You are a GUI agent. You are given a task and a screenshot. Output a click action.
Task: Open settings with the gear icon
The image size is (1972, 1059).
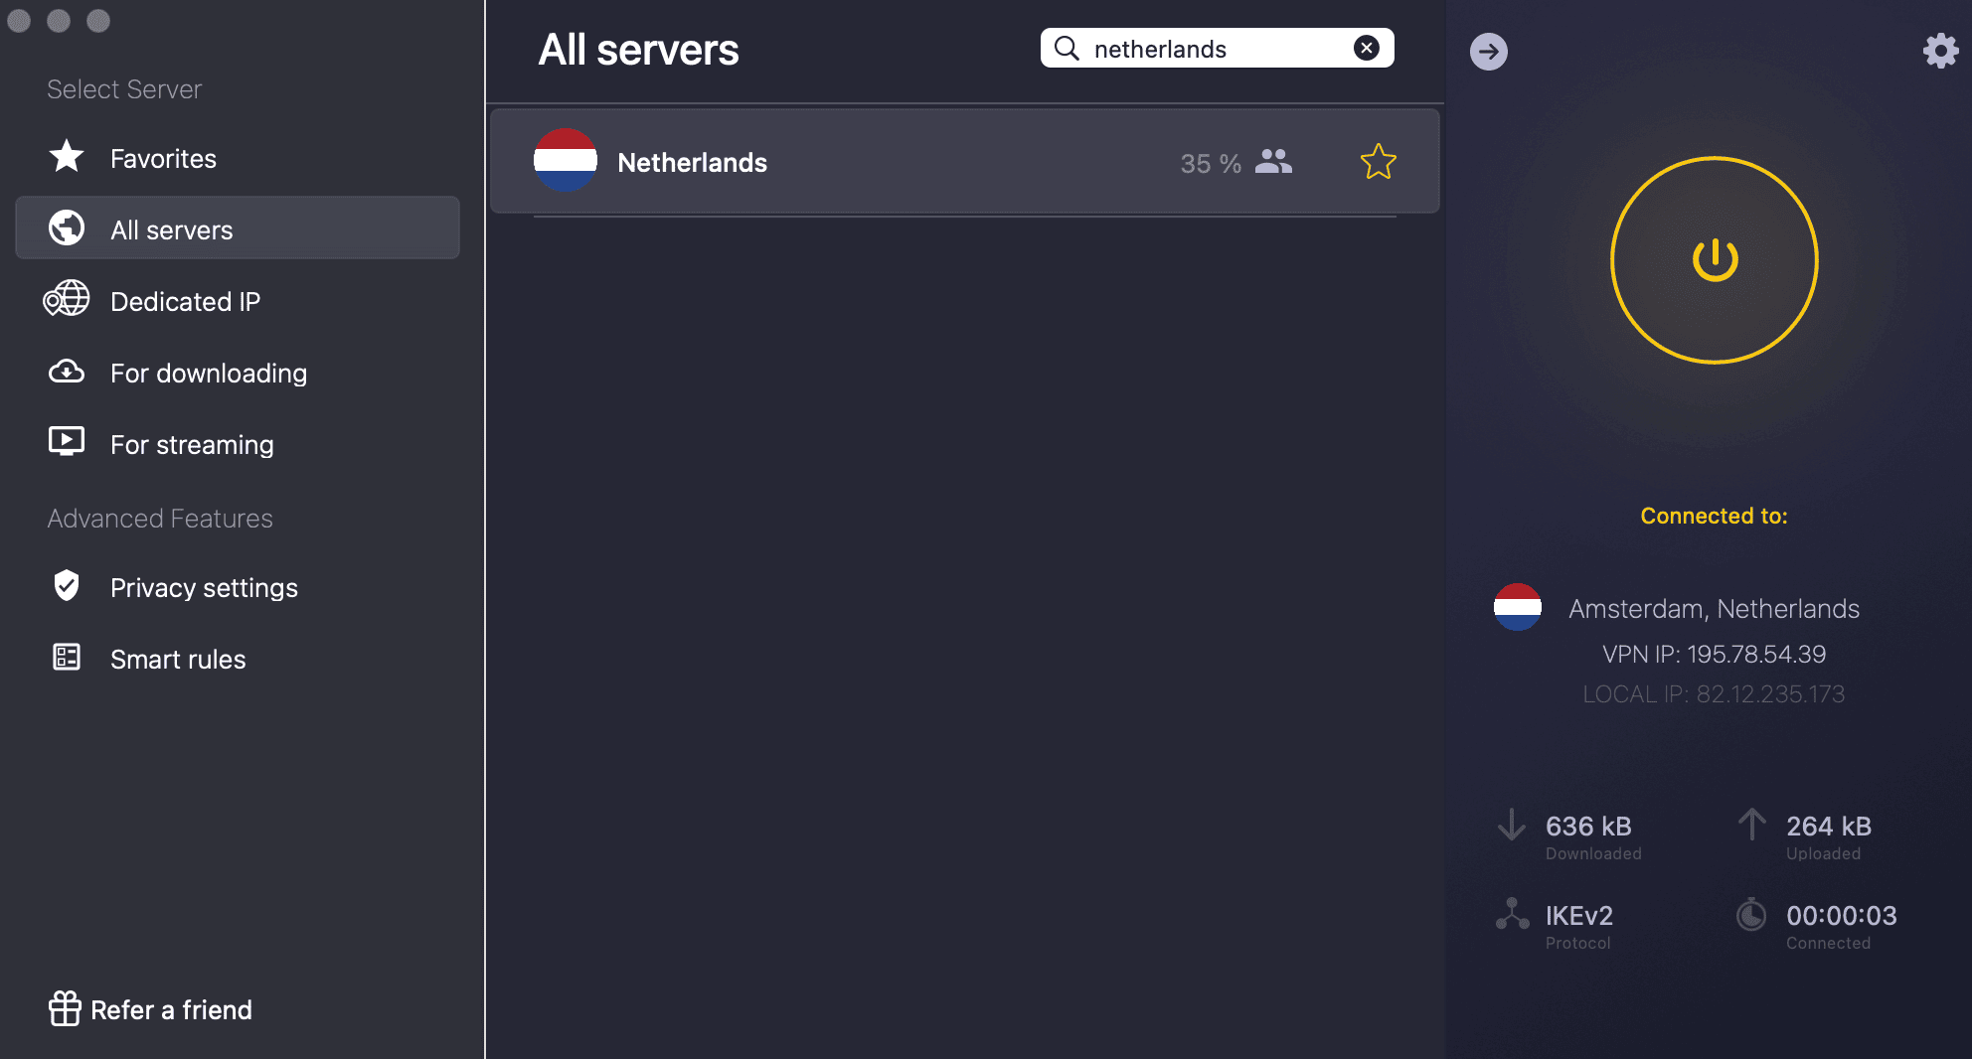[1940, 51]
